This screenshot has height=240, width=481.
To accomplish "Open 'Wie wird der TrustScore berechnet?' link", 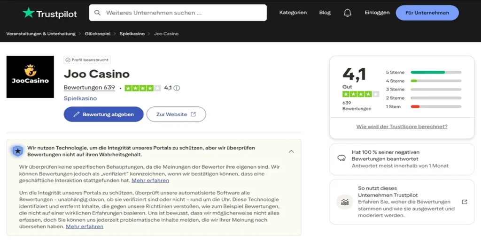I will (402, 127).
